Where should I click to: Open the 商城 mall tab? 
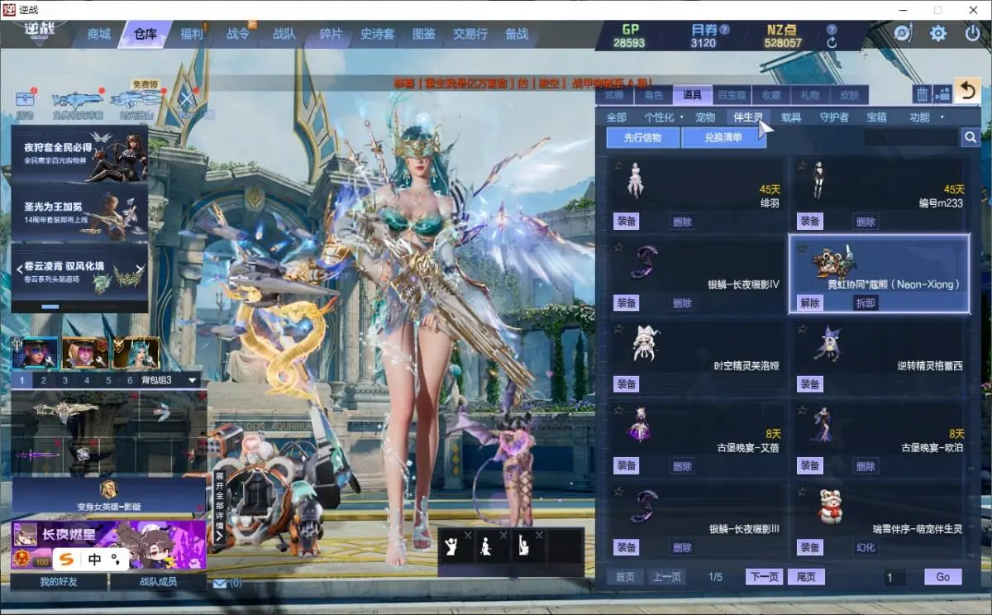click(x=98, y=34)
